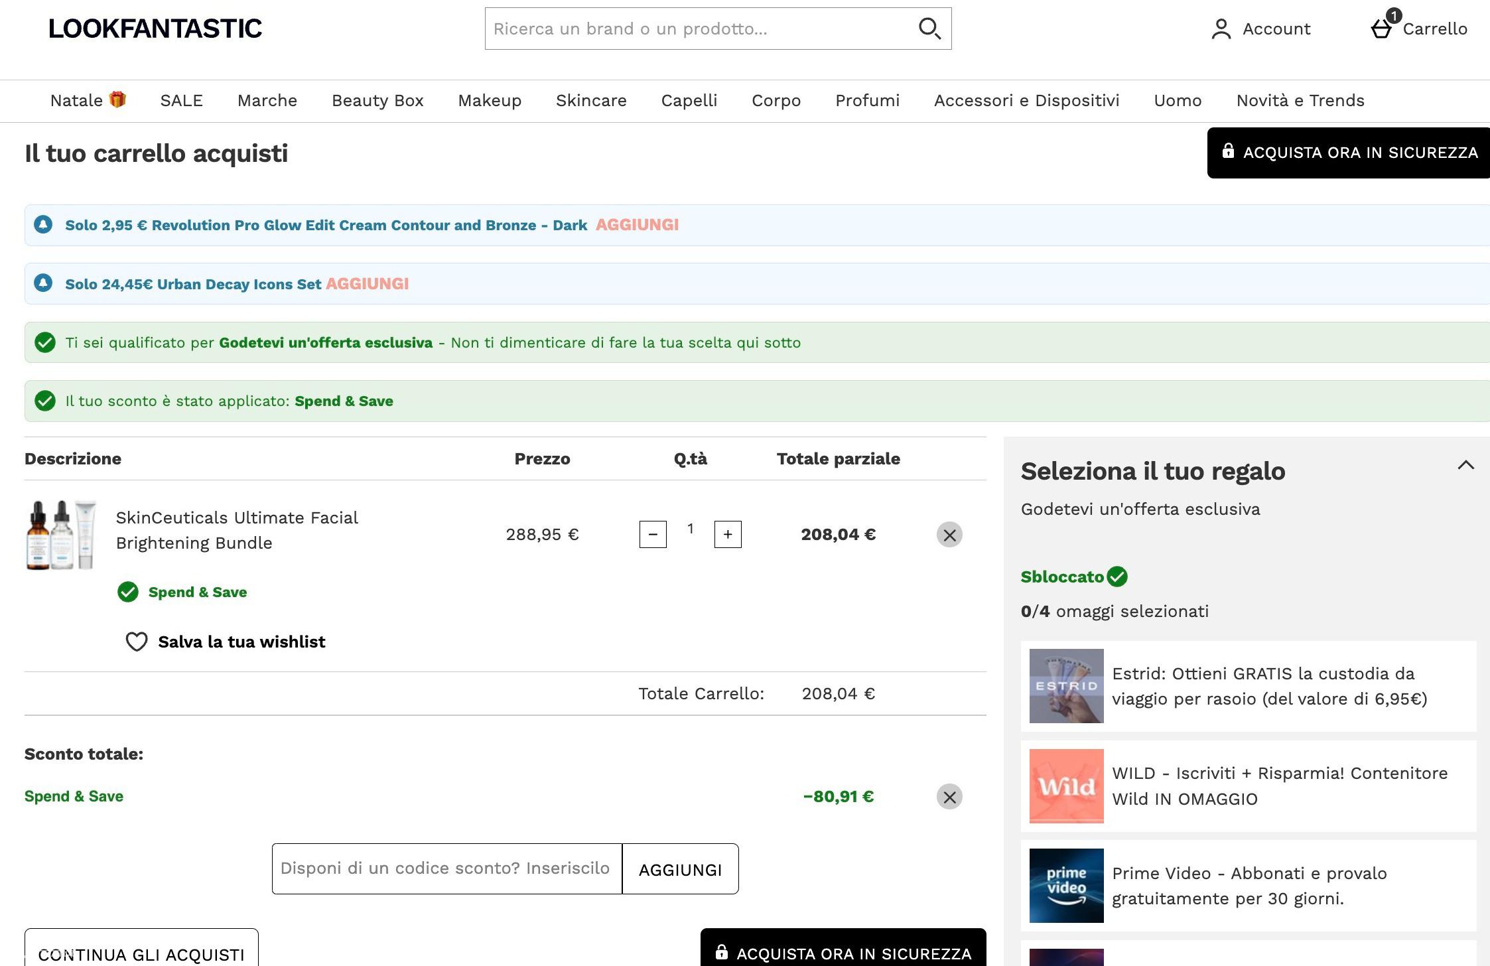Click the Spend & Save label under product
Image resolution: width=1490 pixels, height=966 pixels.
tap(197, 592)
